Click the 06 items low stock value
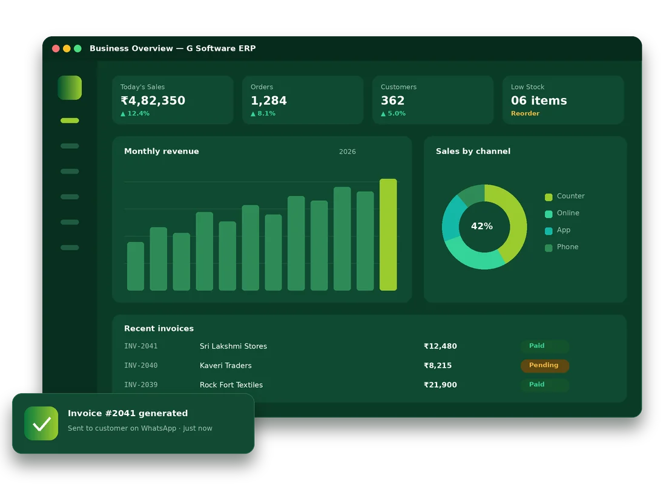666x496 pixels. 539,100
